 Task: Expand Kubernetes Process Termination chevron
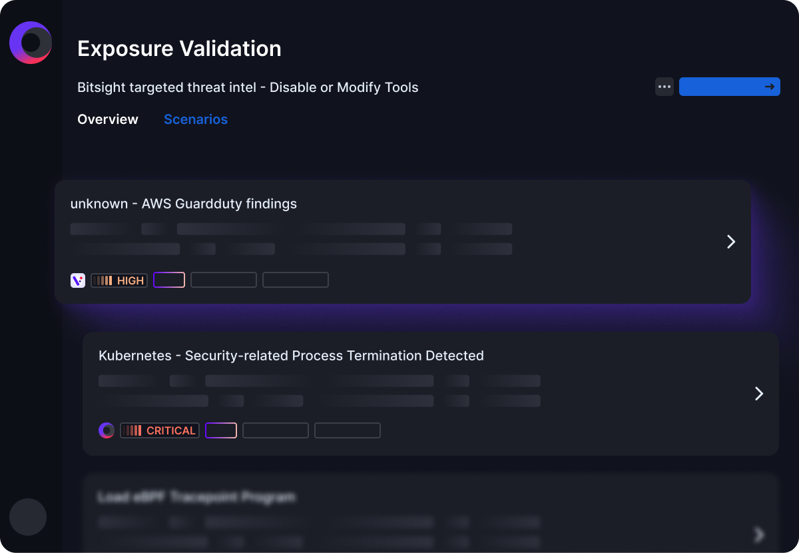759,394
